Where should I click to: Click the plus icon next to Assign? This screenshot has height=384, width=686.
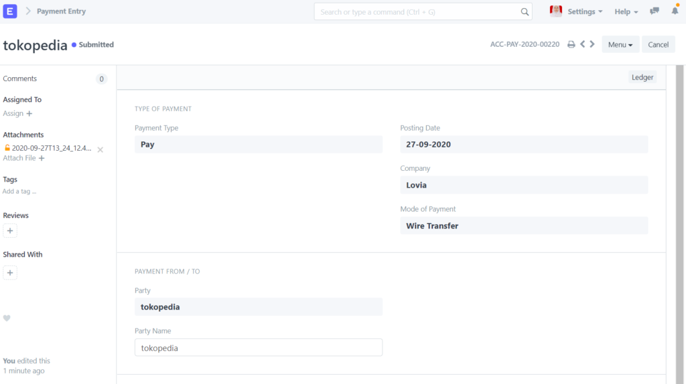[x=29, y=113]
